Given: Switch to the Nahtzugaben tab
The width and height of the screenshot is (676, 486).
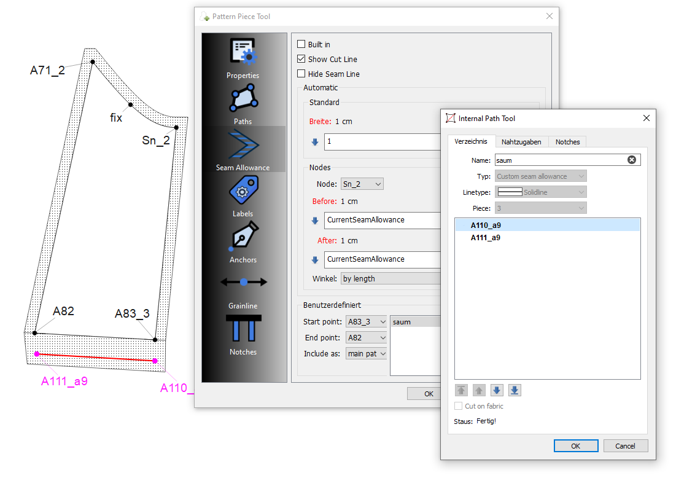Looking at the screenshot, I should tap(521, 142).
